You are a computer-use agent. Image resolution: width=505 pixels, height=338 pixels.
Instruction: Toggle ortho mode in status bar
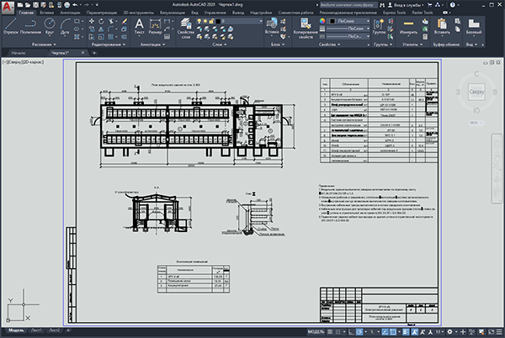(x=351, y=331)
